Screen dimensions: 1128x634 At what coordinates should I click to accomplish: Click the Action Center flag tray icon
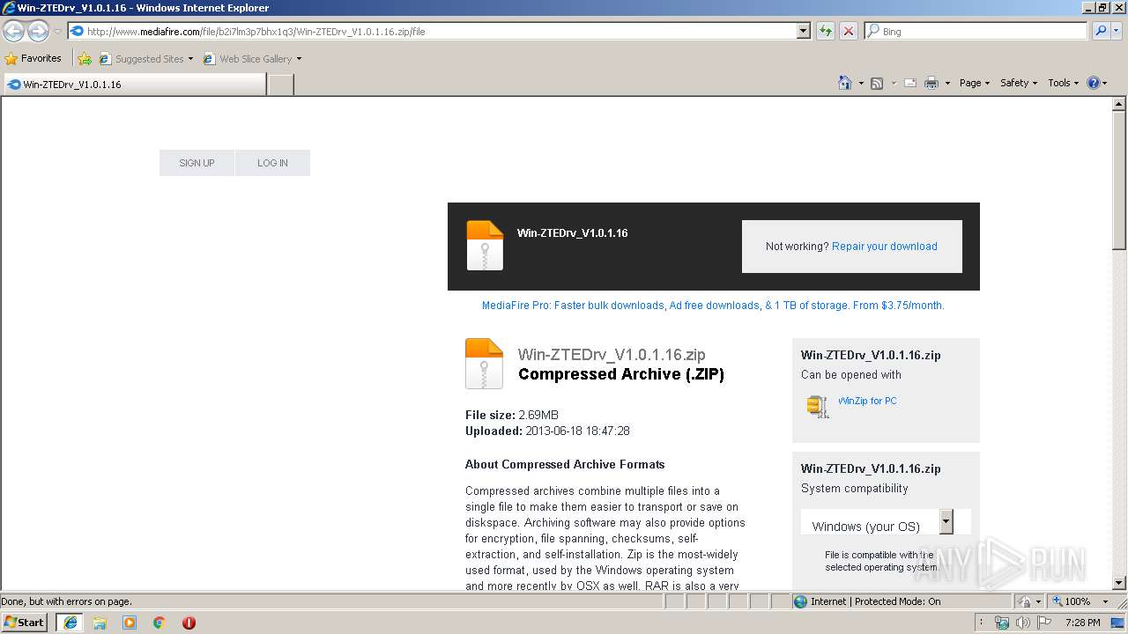pos(1046,623)
